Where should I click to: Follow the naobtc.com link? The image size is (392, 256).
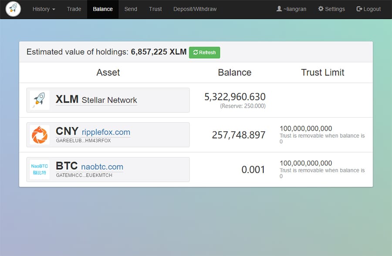tap(102, 167)
